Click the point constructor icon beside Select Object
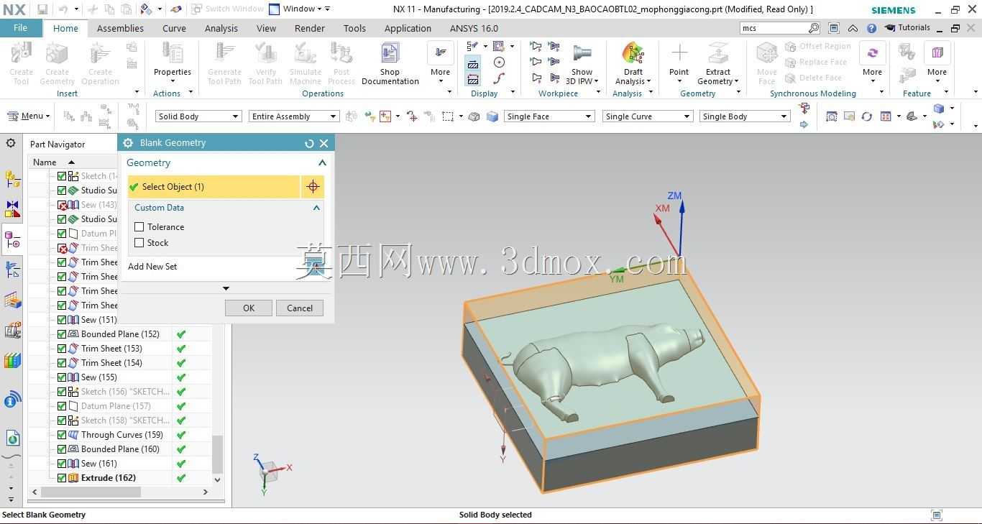This screenshot has width=982, height=524. (312, 187)
